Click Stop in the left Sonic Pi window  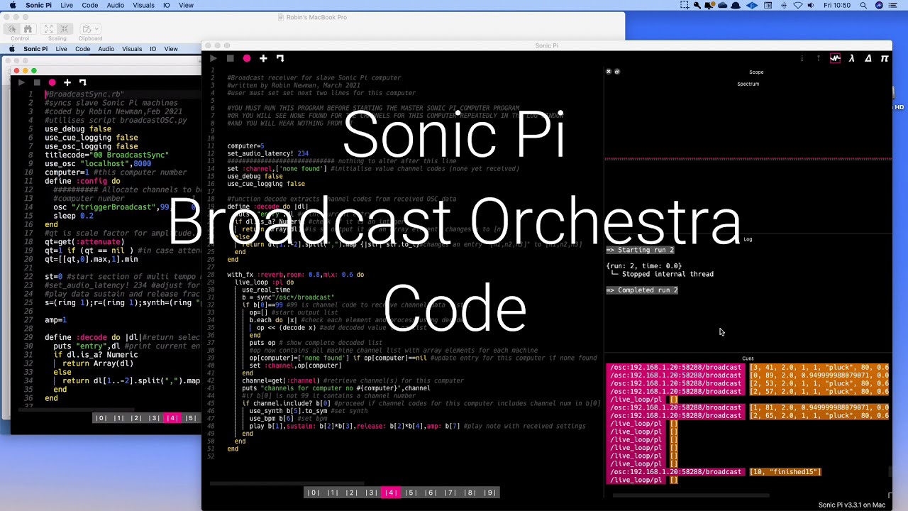point(37,82)
